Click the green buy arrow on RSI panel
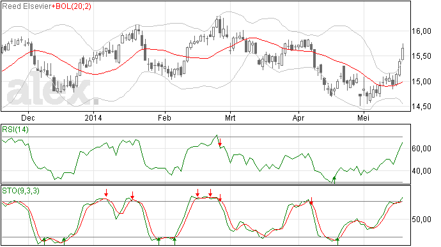 334,180
